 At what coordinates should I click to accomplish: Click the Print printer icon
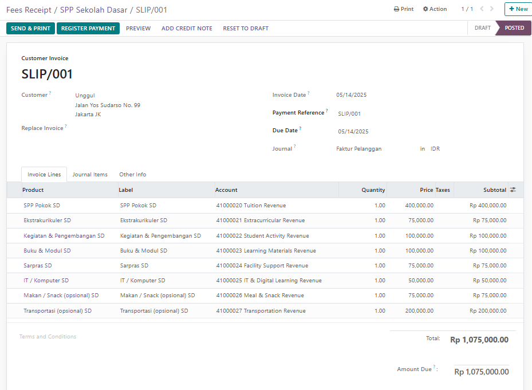coord(396,9)
